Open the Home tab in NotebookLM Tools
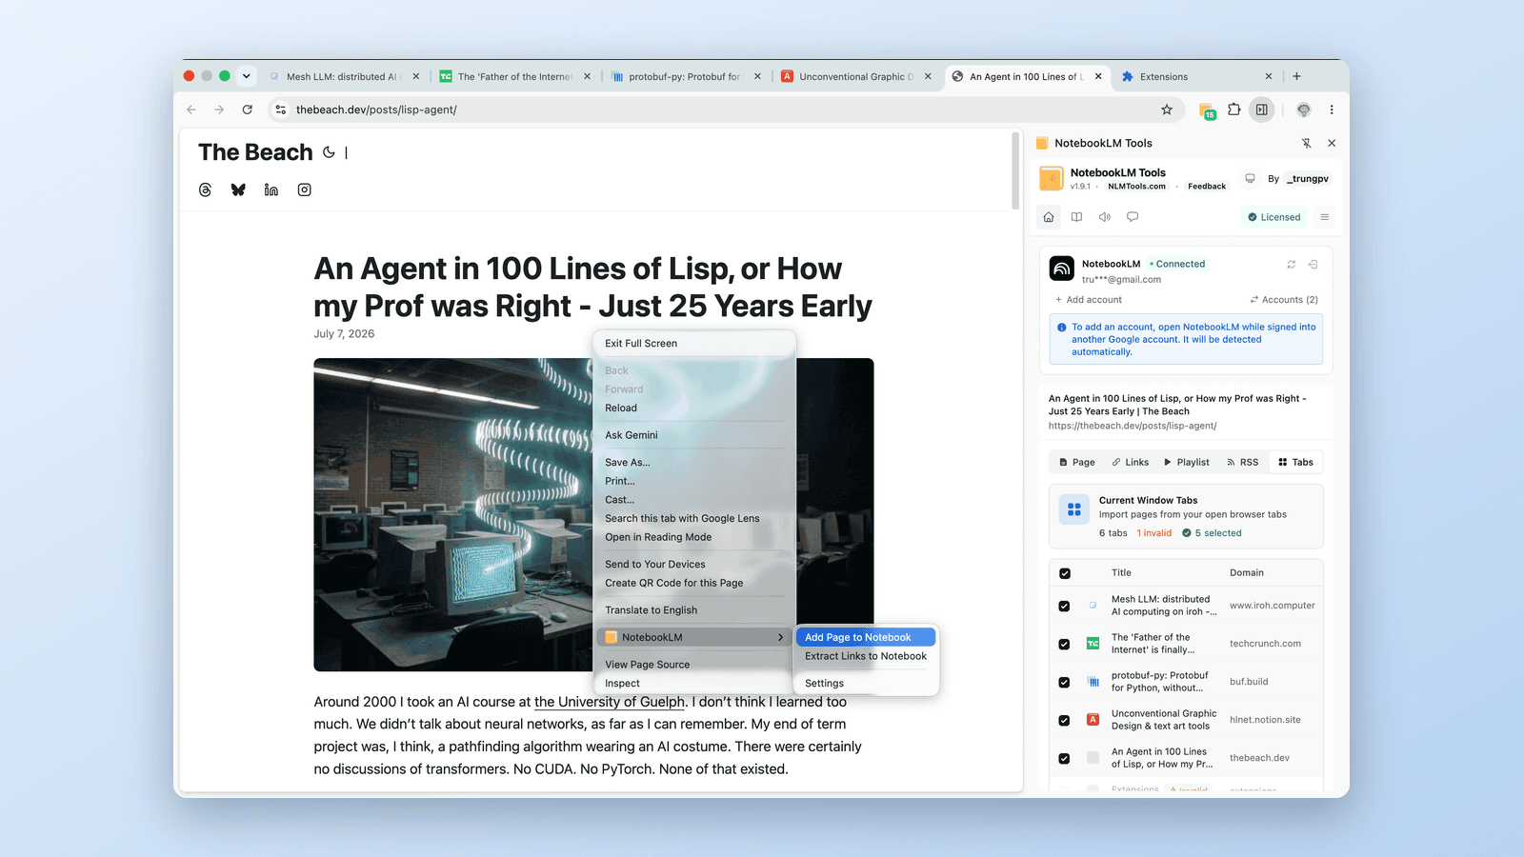Viewport: 1524px width, 857px height. pos(1049,217)
